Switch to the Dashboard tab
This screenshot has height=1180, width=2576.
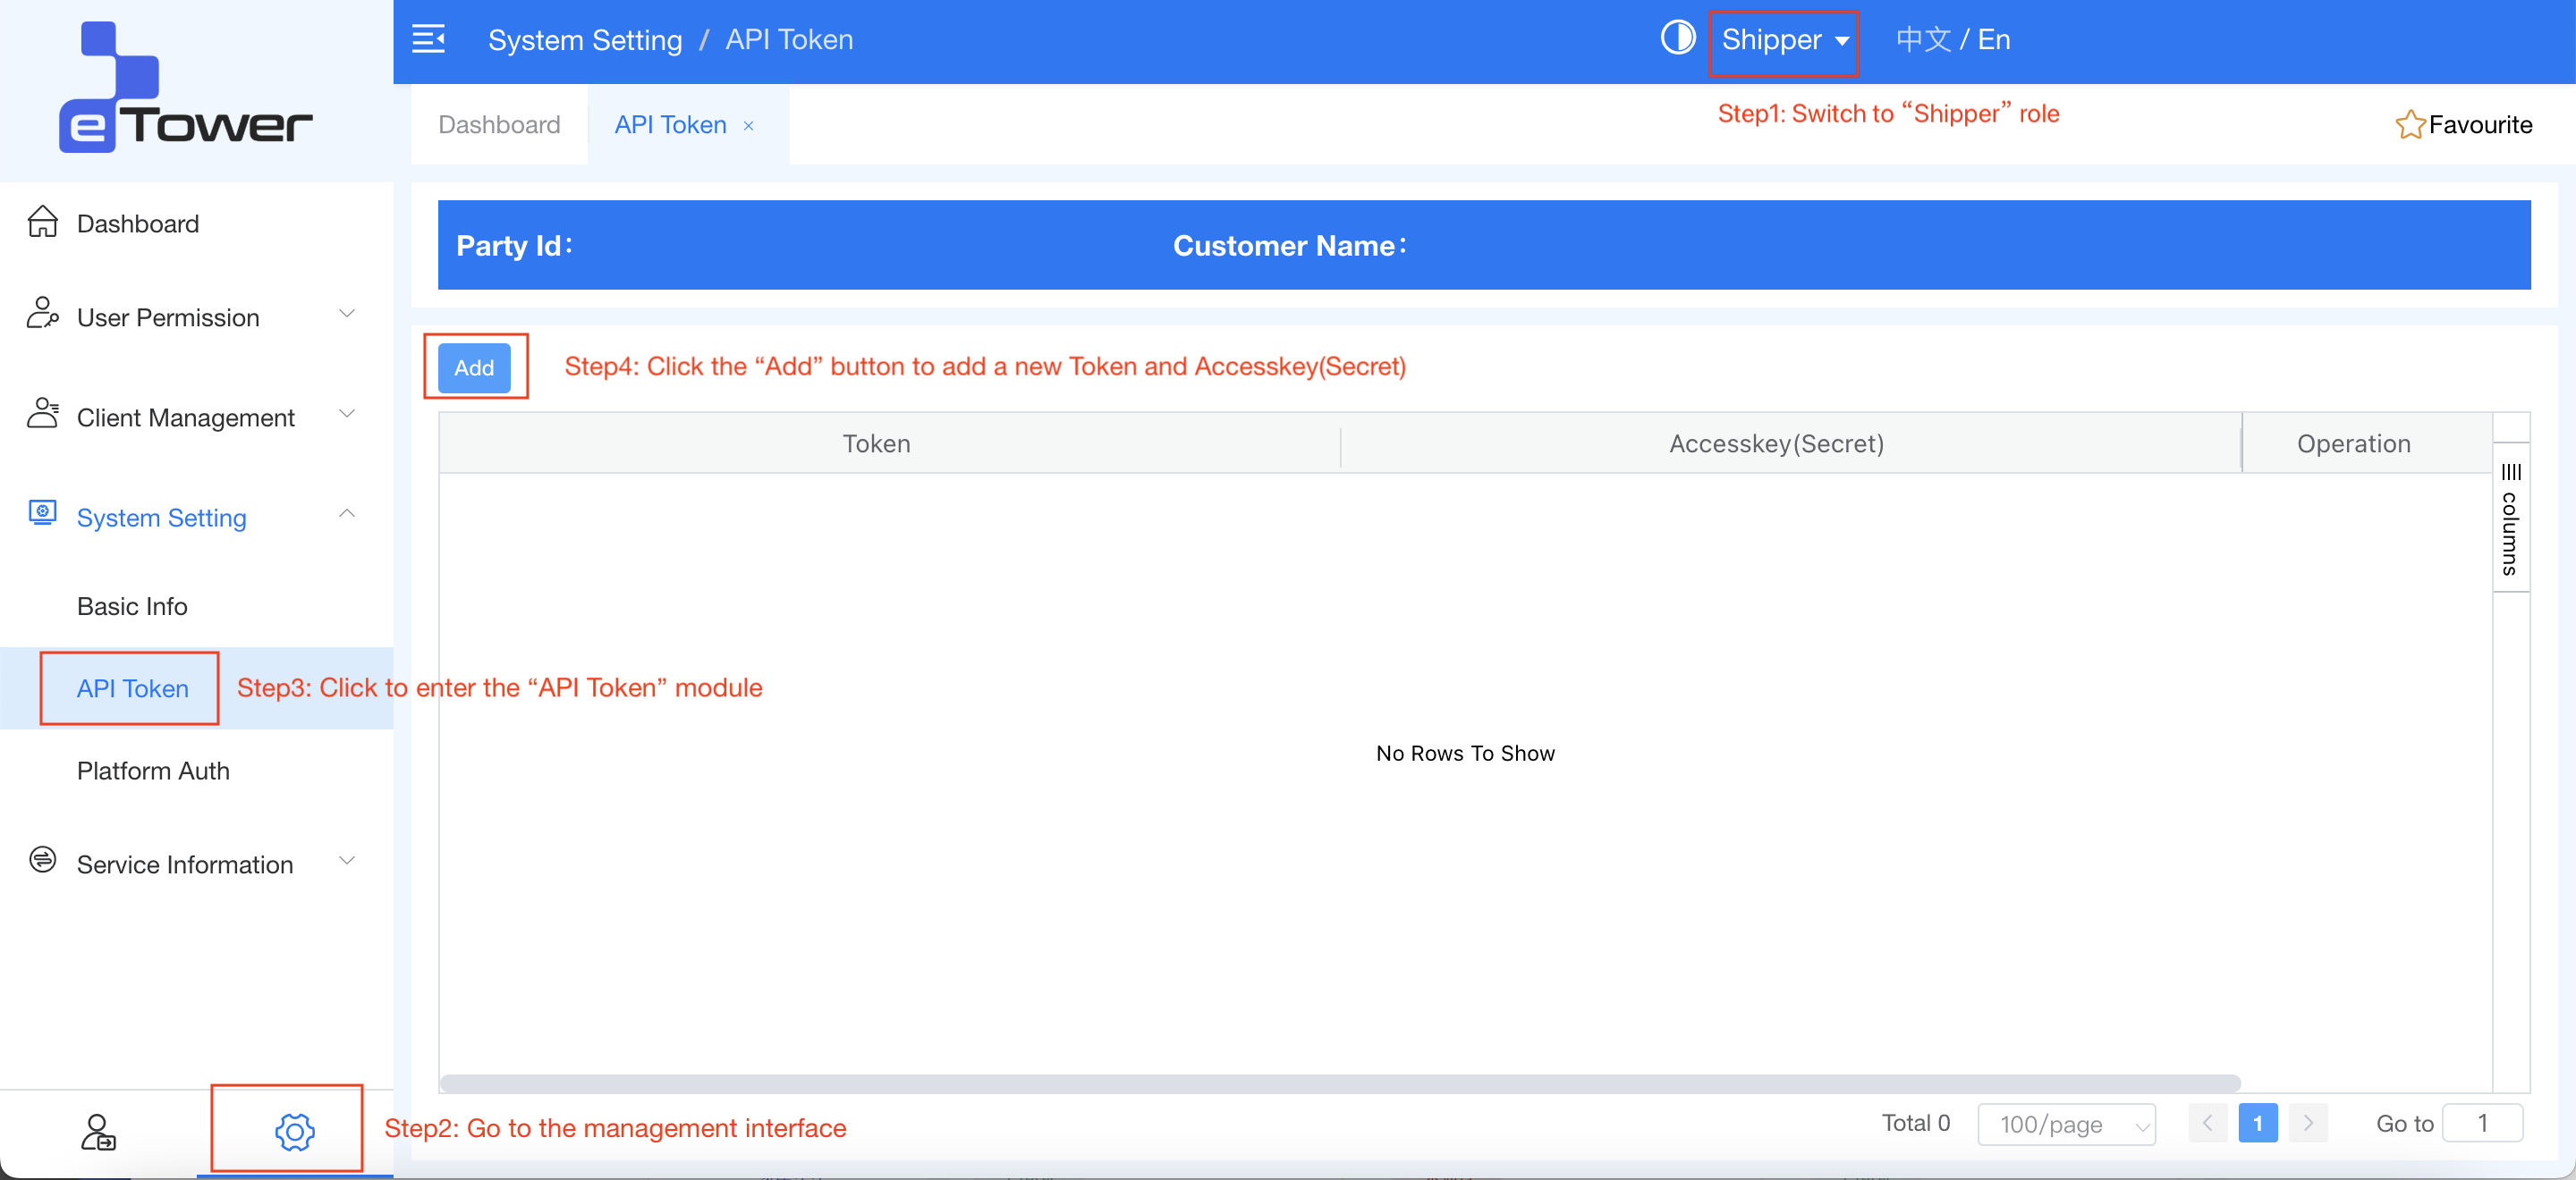tap(499, 125)
